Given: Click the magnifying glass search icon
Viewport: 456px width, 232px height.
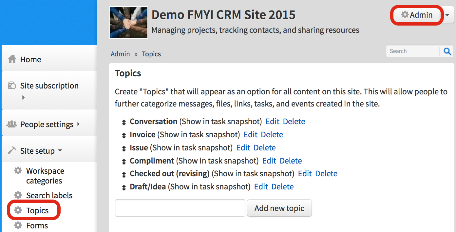Looking at the screenshot, I should (x=447, y=51).
